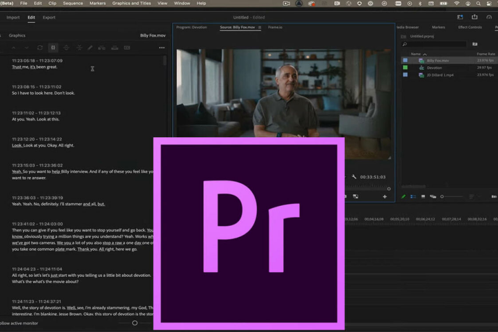Click the source monitor zoom scroll handle
The image size is (498, 332).
(x=389, y=189)
